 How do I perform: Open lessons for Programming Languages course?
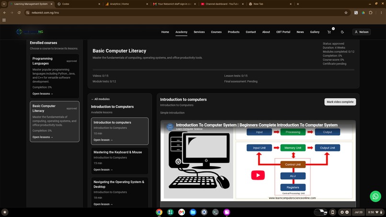tap(43, 93)
